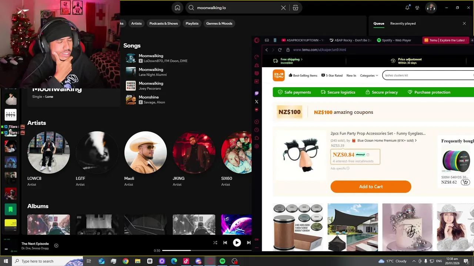474x266 pixels.
Task: Open Spotify notifications bell
Action: [407, 8]
